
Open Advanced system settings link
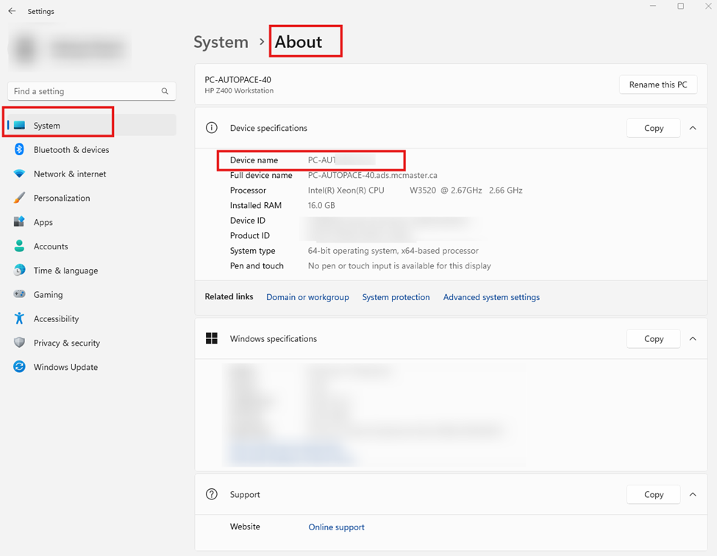pos(491,297)
